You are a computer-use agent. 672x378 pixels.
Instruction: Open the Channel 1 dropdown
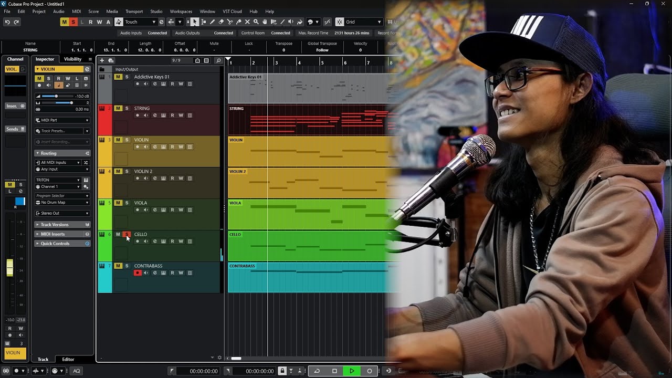(58, 187)
